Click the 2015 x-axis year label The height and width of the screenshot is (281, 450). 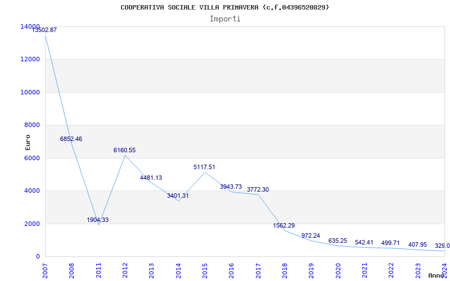pos(205,271)
